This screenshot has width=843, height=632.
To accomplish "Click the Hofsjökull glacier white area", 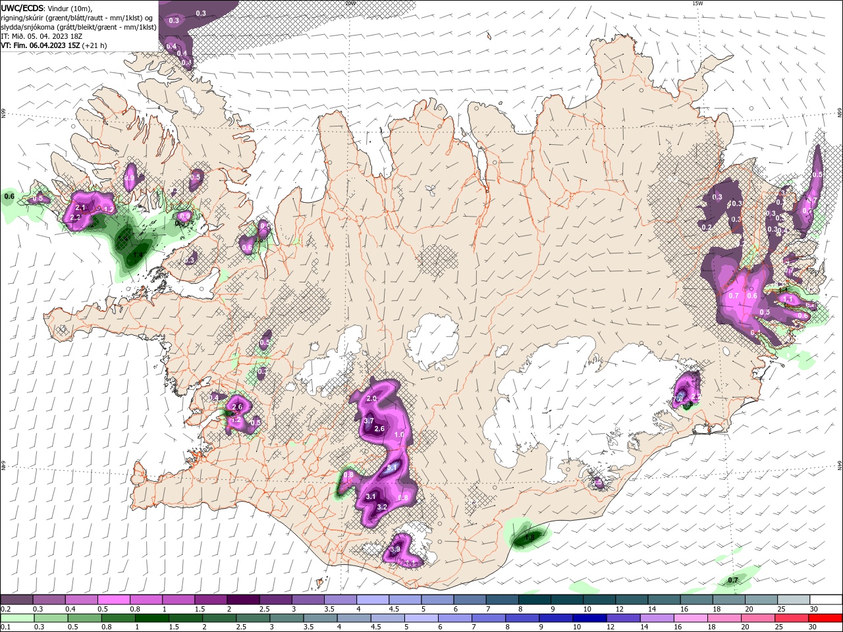I will [432, 341].
